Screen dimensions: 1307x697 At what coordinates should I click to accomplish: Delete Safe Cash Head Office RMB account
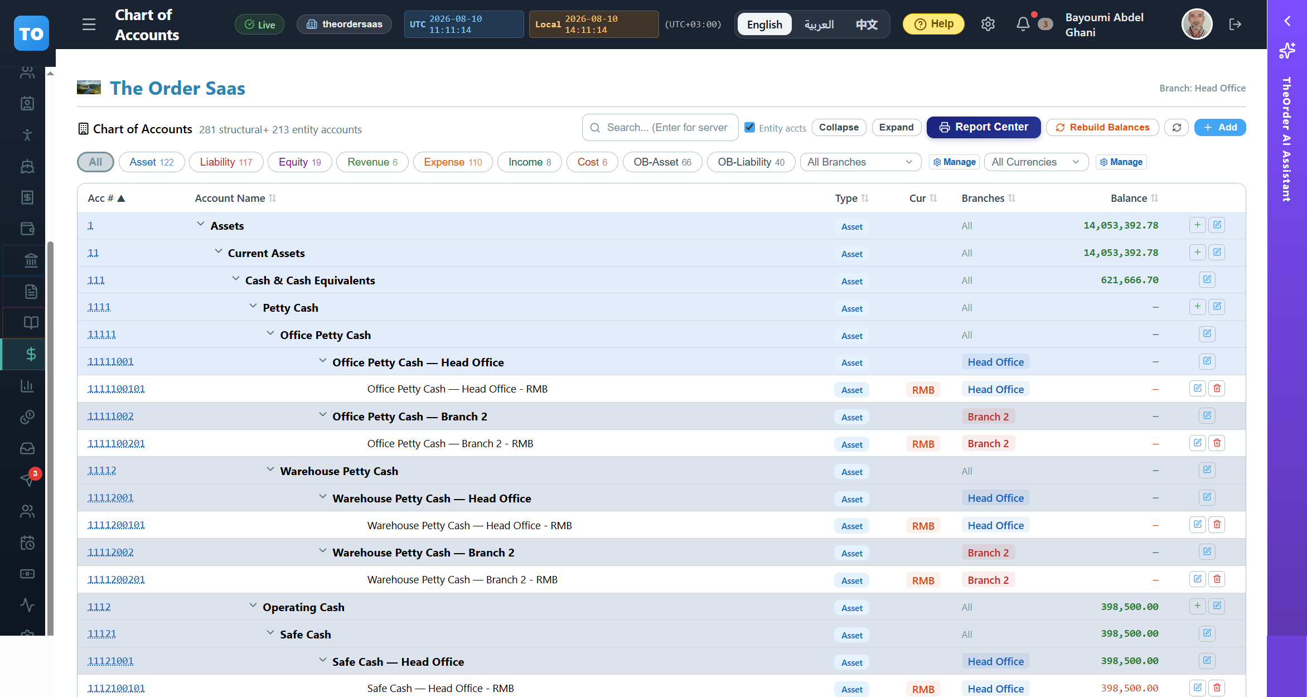pos(1217,688)
